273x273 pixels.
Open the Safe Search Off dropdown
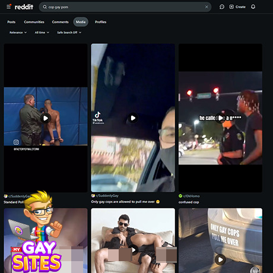pyautogui.click(x=69, y=33)
